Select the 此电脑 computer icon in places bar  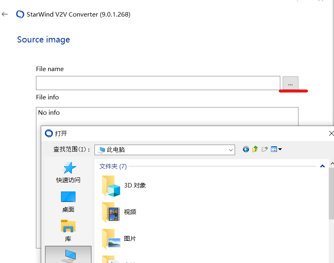(68, 255)
